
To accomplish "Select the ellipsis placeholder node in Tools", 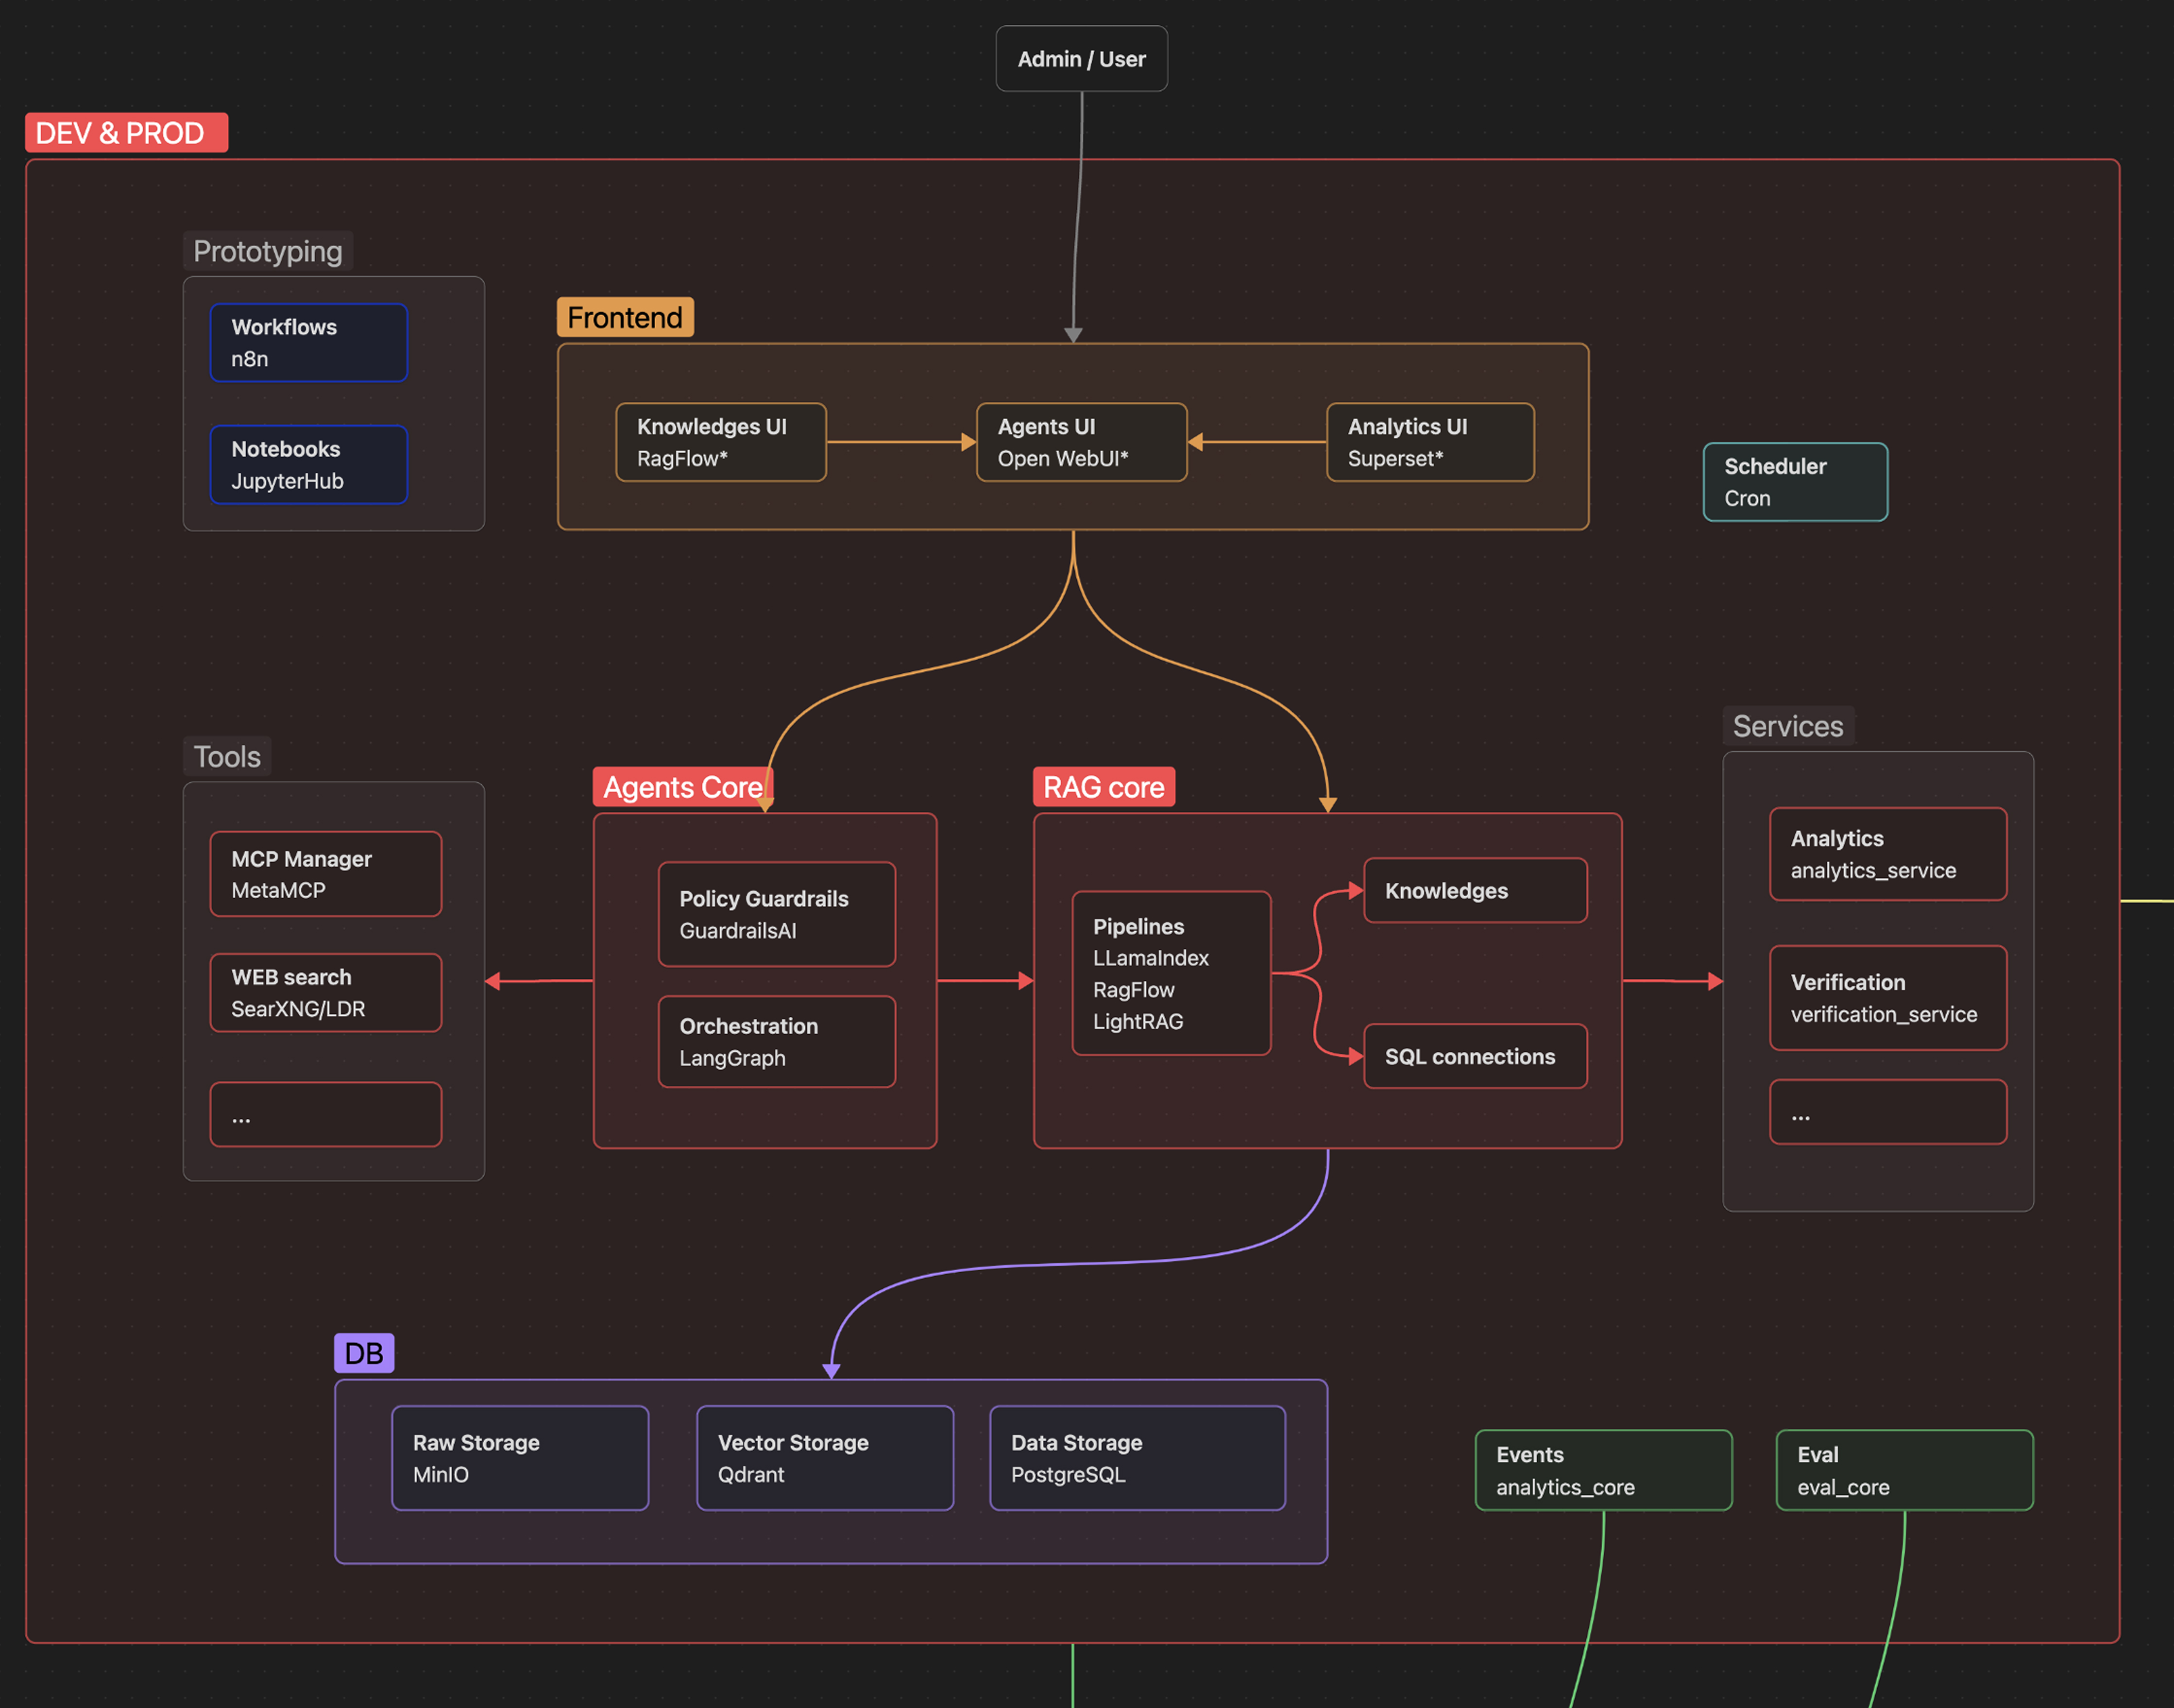I will click(326, 1114).
